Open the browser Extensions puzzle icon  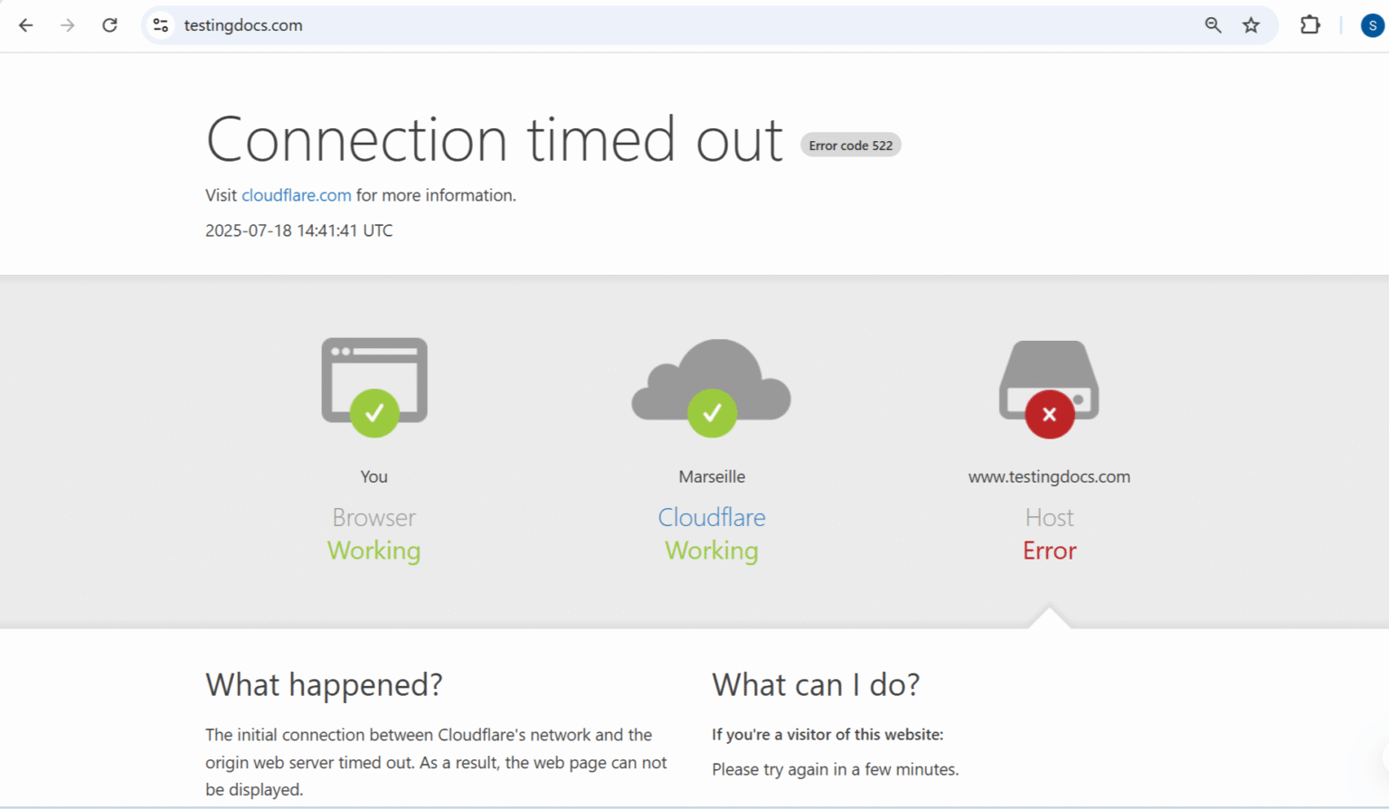(x=1309, y=25)
